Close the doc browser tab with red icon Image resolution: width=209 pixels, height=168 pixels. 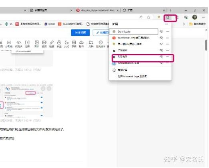click(x=118, y=10)
